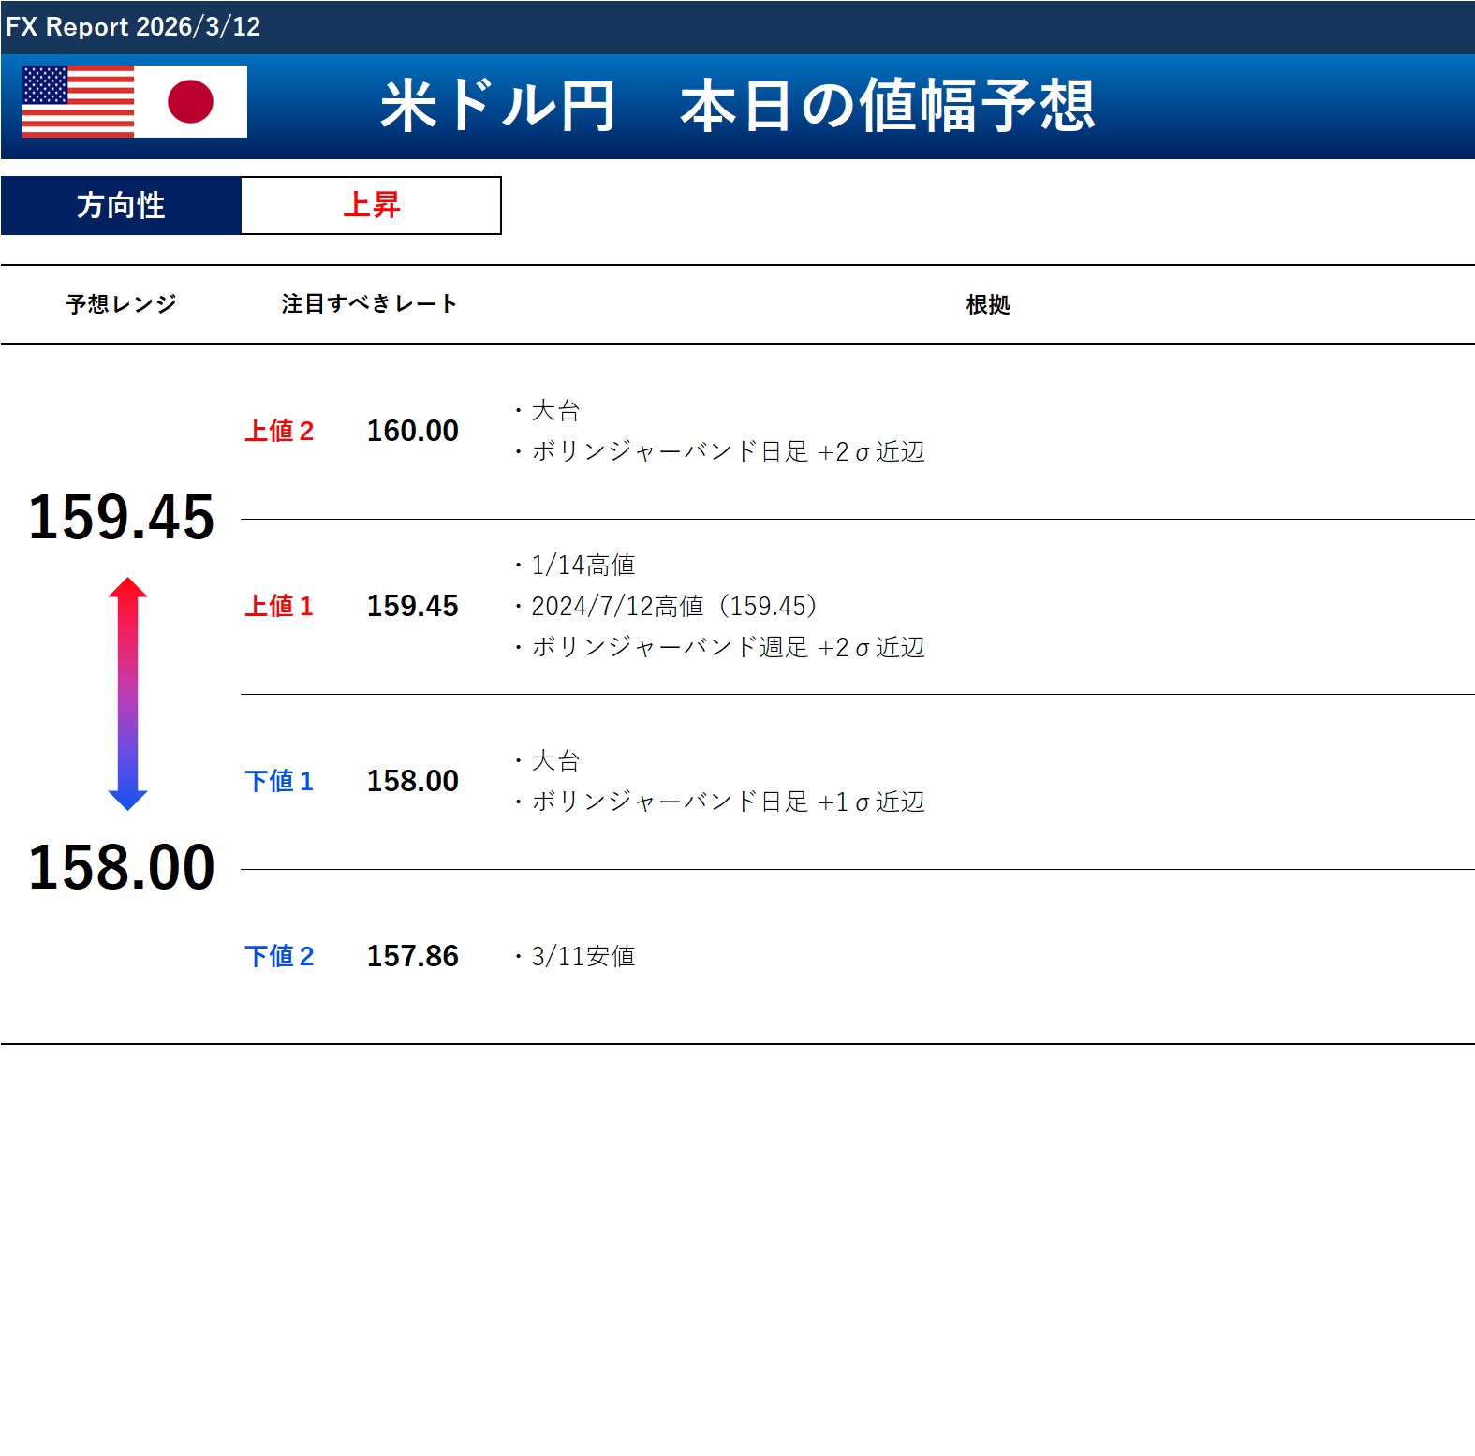Screen dimensions: 1475x1456
Task: Click the 3/11安値 rationale text
Action: coord(583,956)
